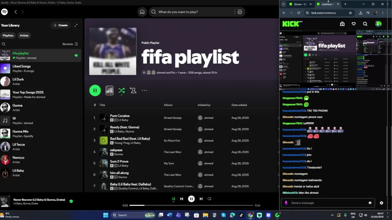Viewport: 392px width, 220px height.
Task: Select the track Bad Bad Bad (feat. Lil Baby)
Action: tap(130, 139)
